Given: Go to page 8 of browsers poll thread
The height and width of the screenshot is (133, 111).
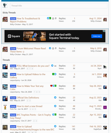Looking at the screenshot, I should pos(32,68).
